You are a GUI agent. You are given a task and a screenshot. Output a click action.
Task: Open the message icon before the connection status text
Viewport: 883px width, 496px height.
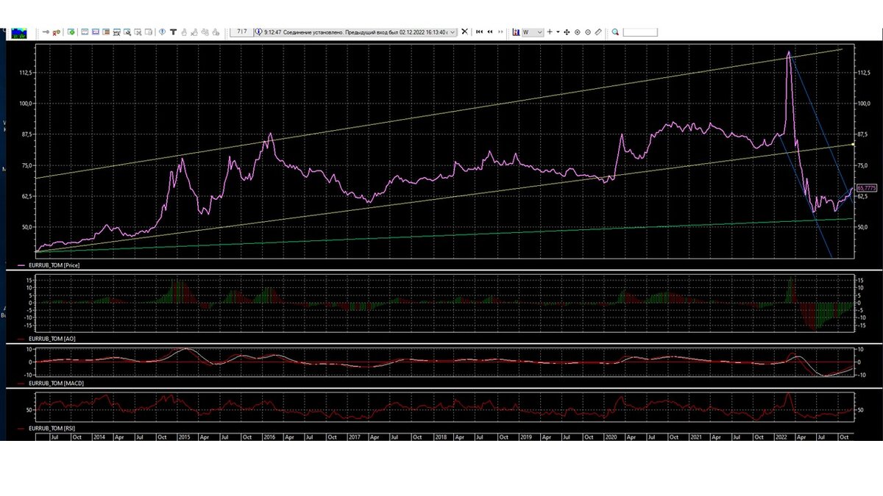click(258, 32)
